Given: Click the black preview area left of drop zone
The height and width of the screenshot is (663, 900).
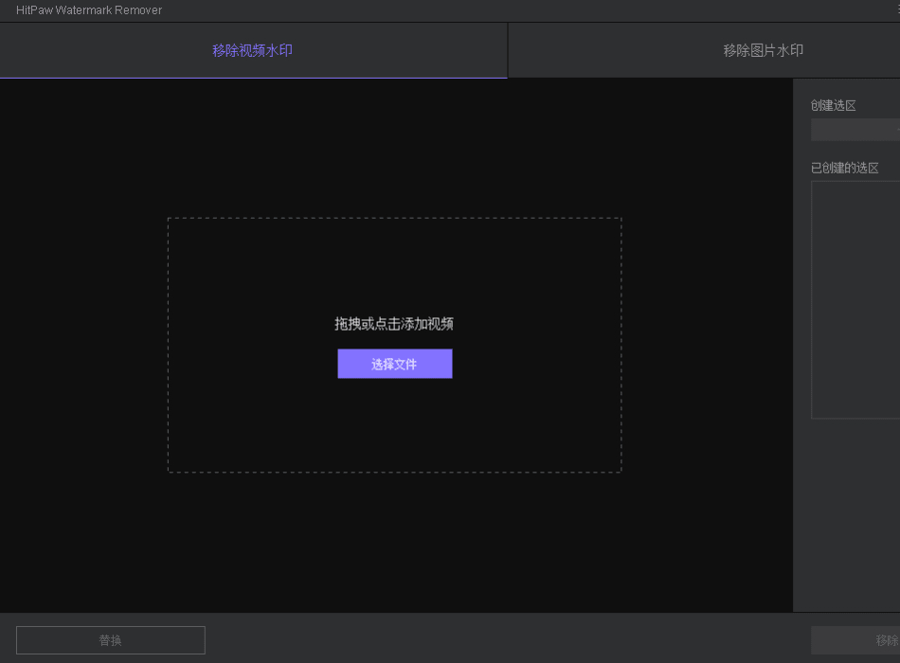Looking at the screenshot, I should coord(83,346).
